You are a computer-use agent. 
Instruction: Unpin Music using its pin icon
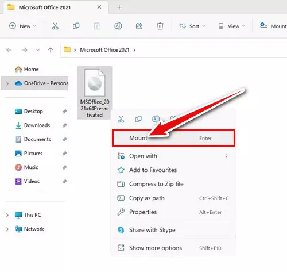(64, 167)
